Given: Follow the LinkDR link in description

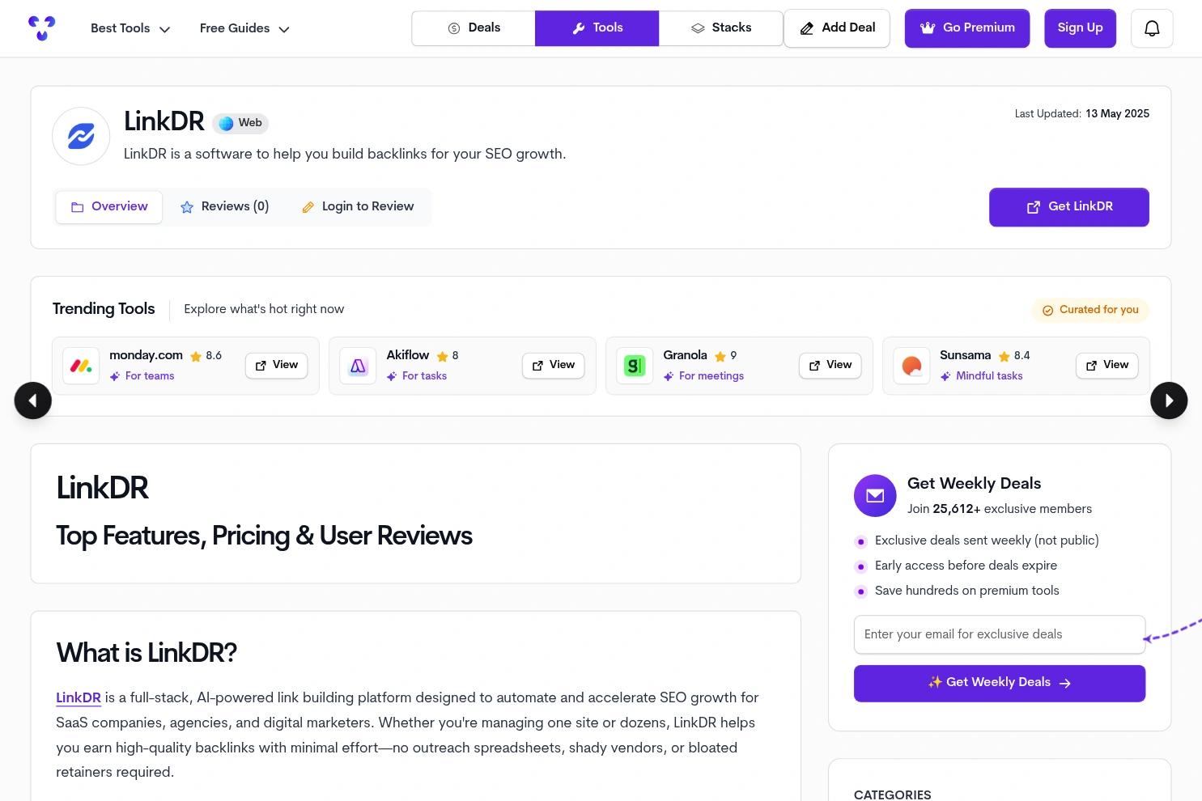Looking at the screenshot, I should [79, 698].
